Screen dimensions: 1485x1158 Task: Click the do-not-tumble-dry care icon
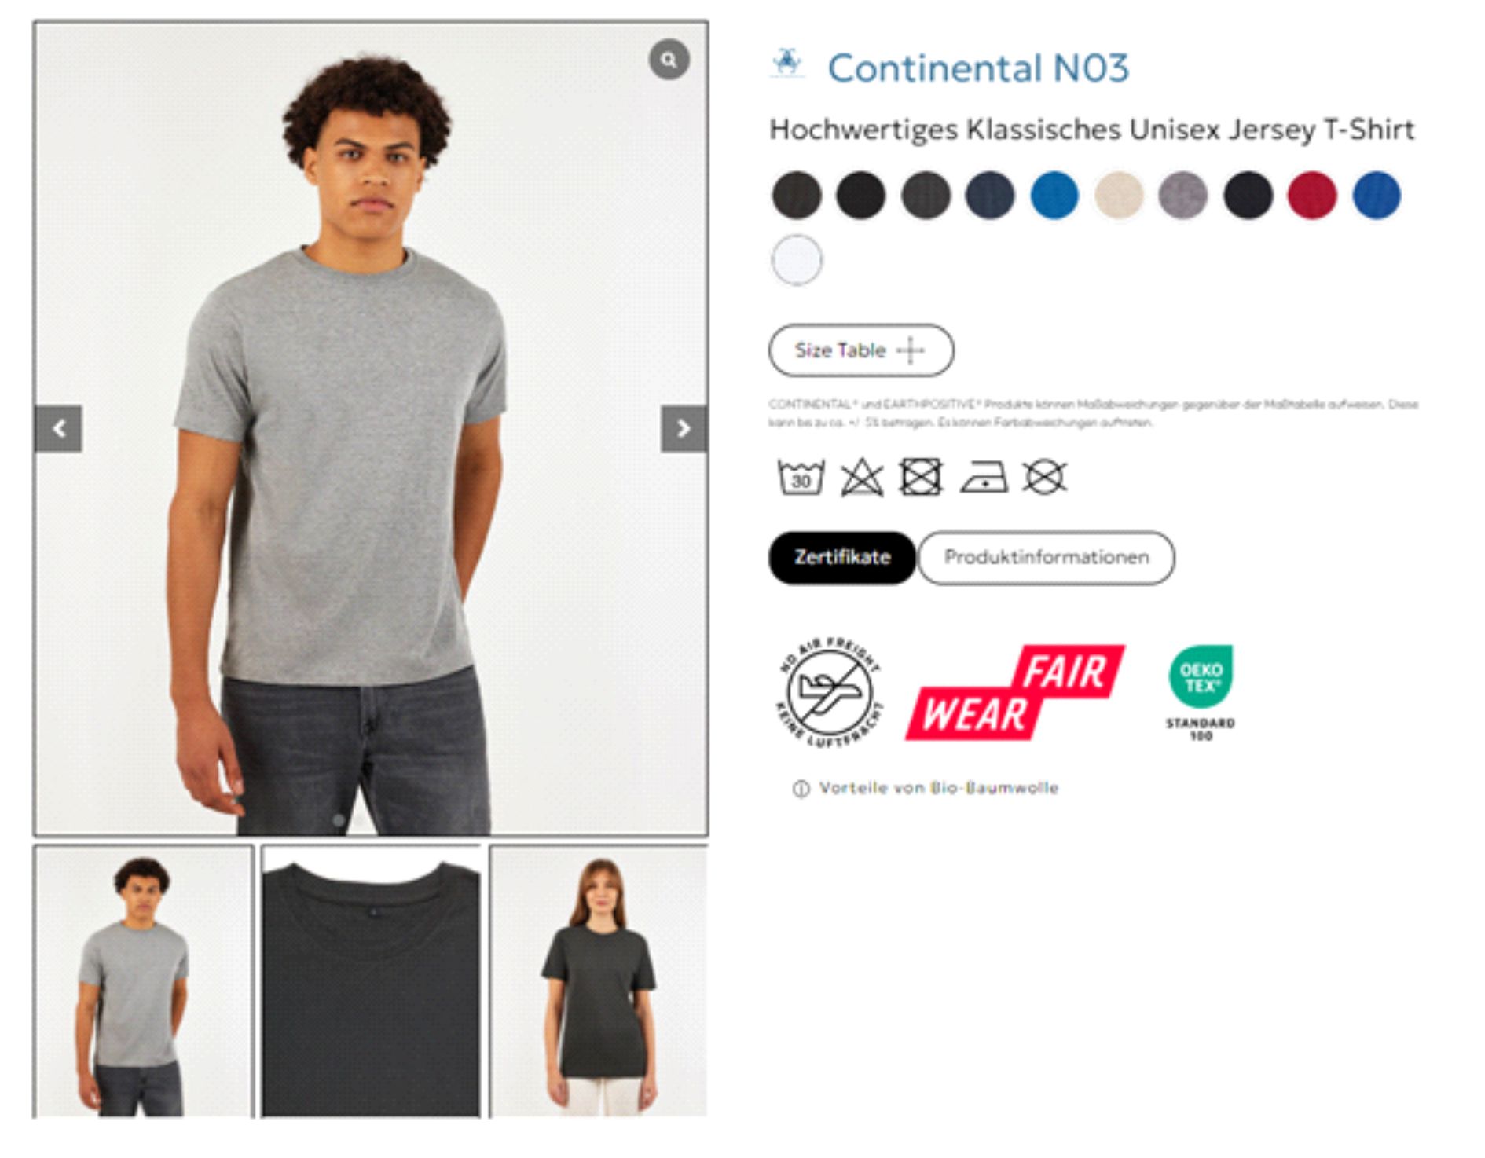pyautogui.click(x=920, y=477)
